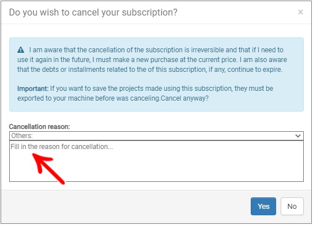Click empty bottom area of reason text box
The image size is (313, 225).
pos(180,171)
